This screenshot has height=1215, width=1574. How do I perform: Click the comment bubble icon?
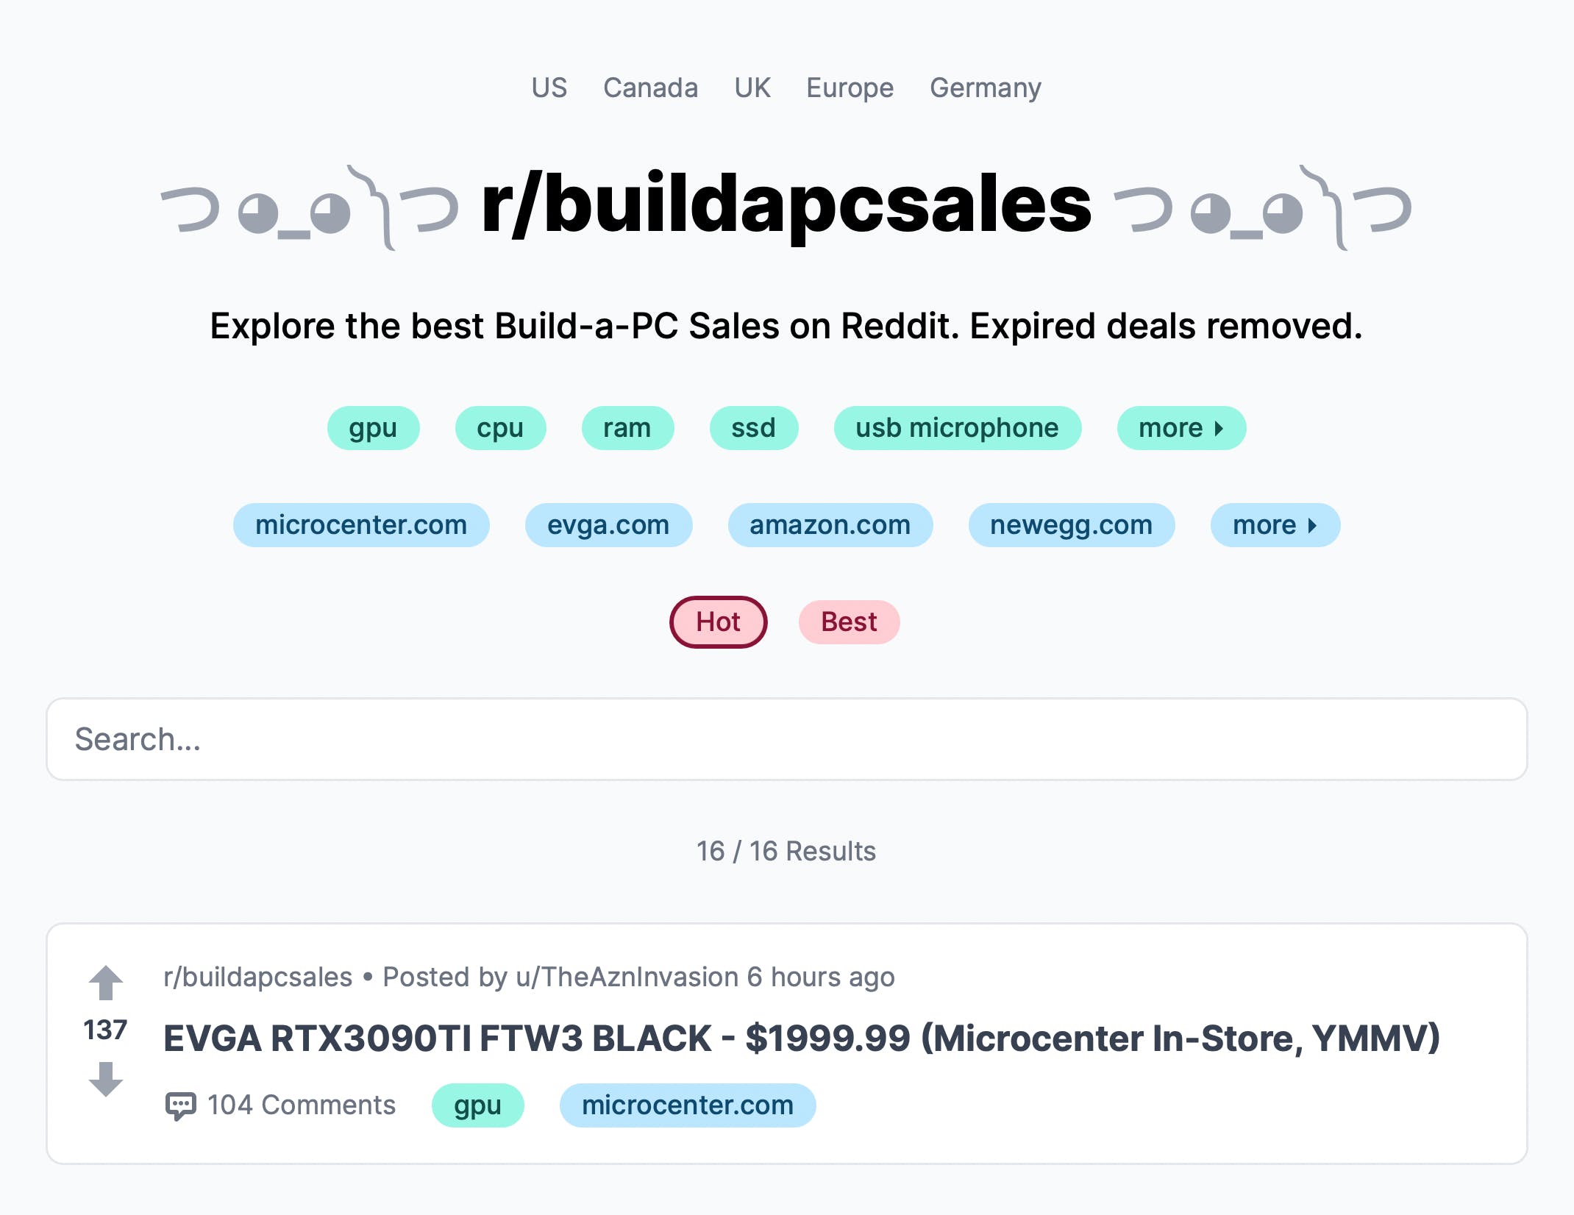[180, 1104]
